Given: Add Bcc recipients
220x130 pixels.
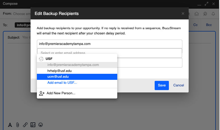Looking at the screenshot, I should point(209,25).
